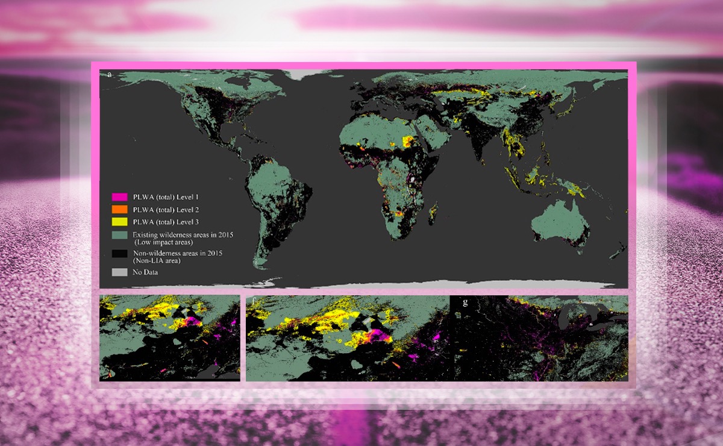Click the panel letter 'g' on inset map
The image size is (723, 446).
pyautogui.click(x=464, y=303)
